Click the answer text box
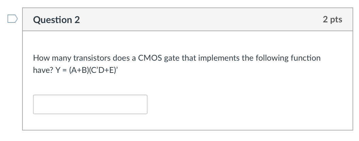 (x=90, y=104)
